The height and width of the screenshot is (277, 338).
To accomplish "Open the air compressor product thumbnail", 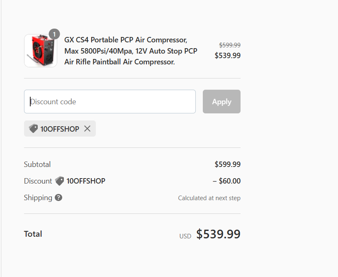I will [41, 51].
